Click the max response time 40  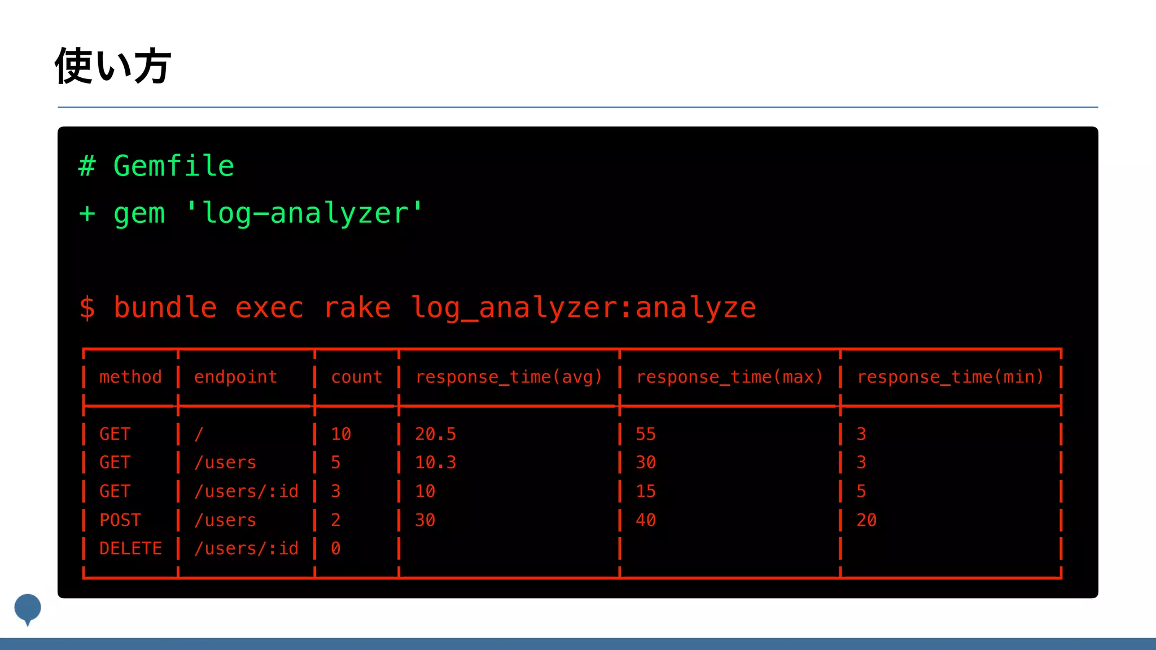(x=646, y=520)
